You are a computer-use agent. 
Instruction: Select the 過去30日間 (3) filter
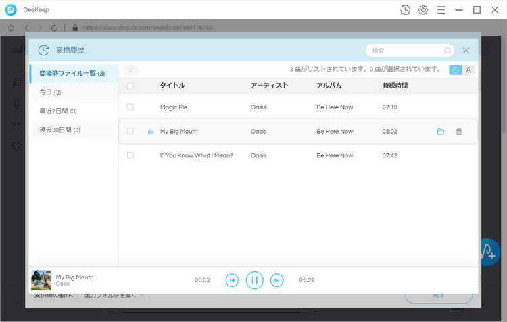74,130
